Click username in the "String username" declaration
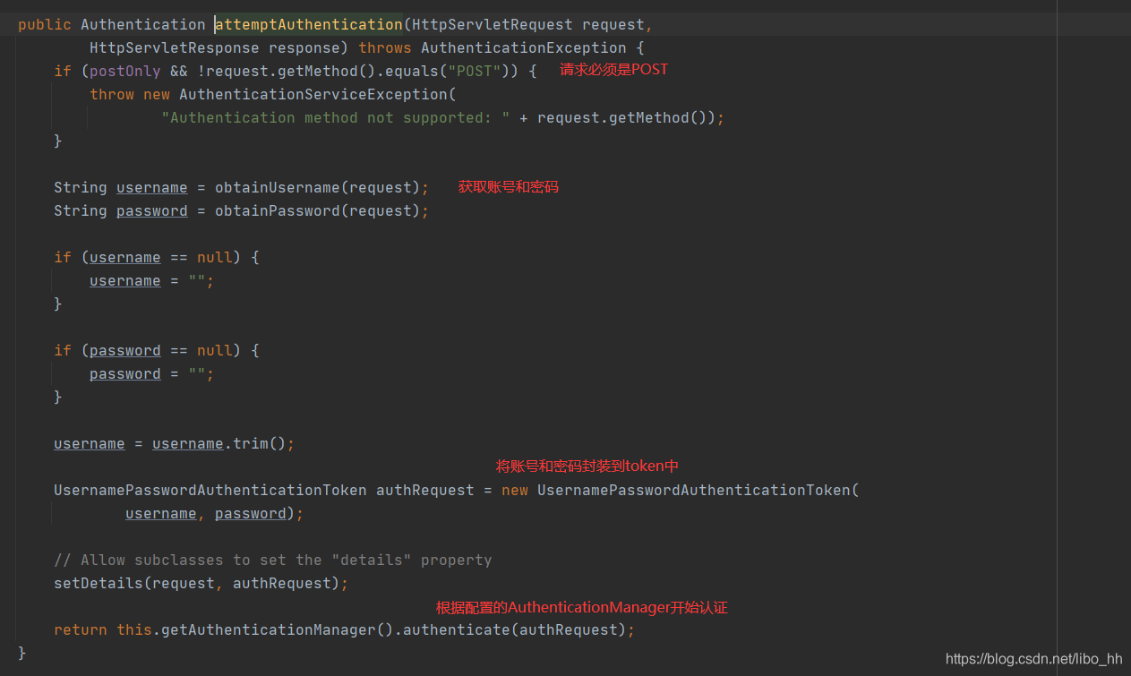The height and width of the screenshot is (676, 1131). [152, 187]
